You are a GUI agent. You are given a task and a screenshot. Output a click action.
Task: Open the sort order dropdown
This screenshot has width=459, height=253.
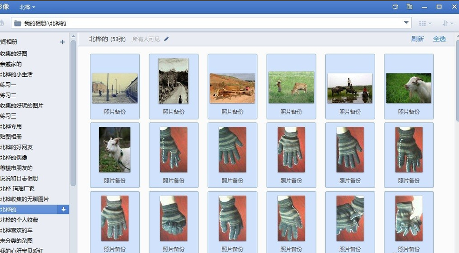click(447, 23)
